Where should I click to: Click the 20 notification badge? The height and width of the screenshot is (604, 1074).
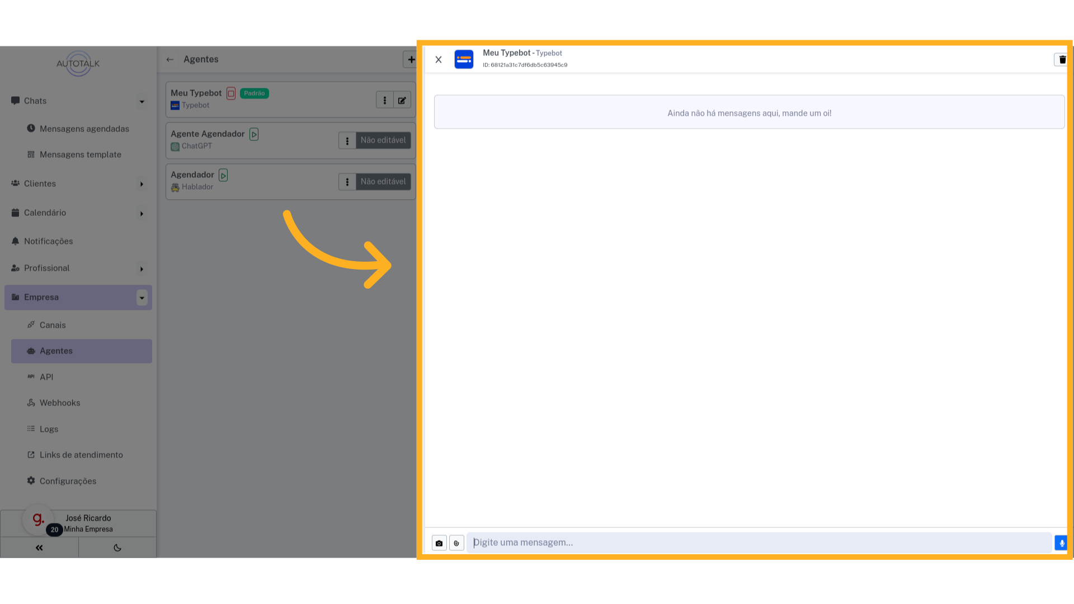pyautogui.click(x=54, y=530)
